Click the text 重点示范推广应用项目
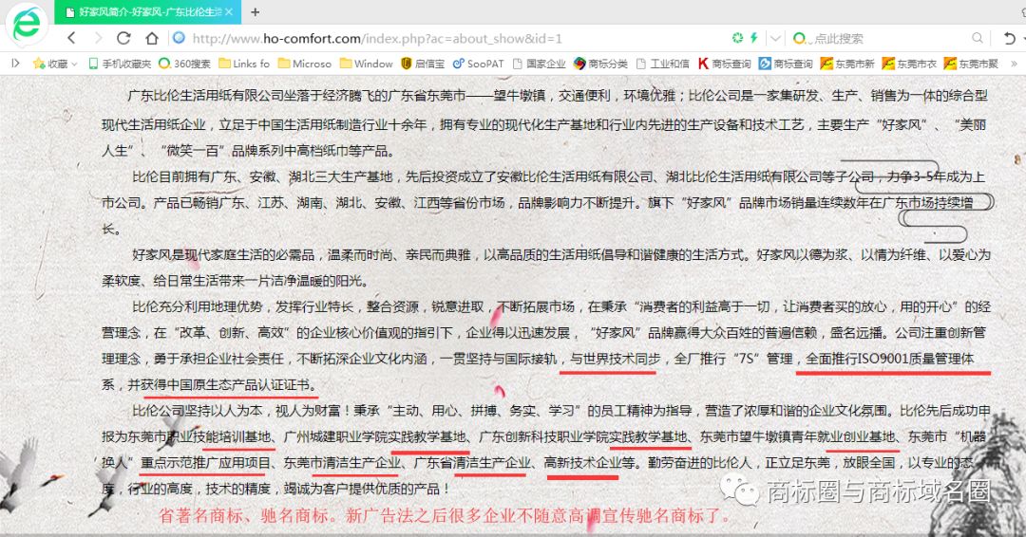 [205, 463]
